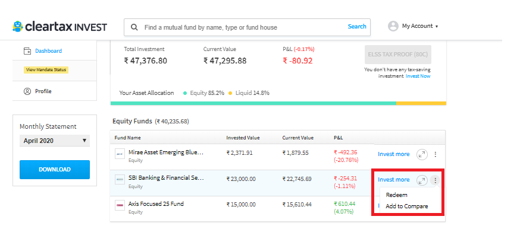Open the April 2020 statement month dropdown
Screen dimensions: 520x248
(x=55, y=141)
